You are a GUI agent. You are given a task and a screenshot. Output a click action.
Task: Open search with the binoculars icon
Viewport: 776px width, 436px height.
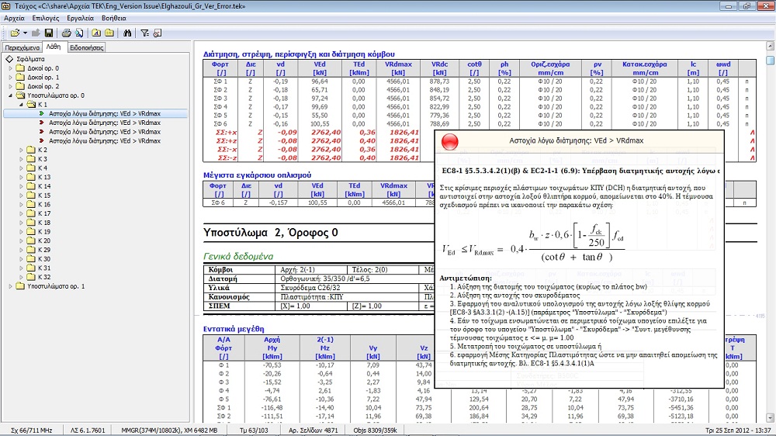pos(127,33)
